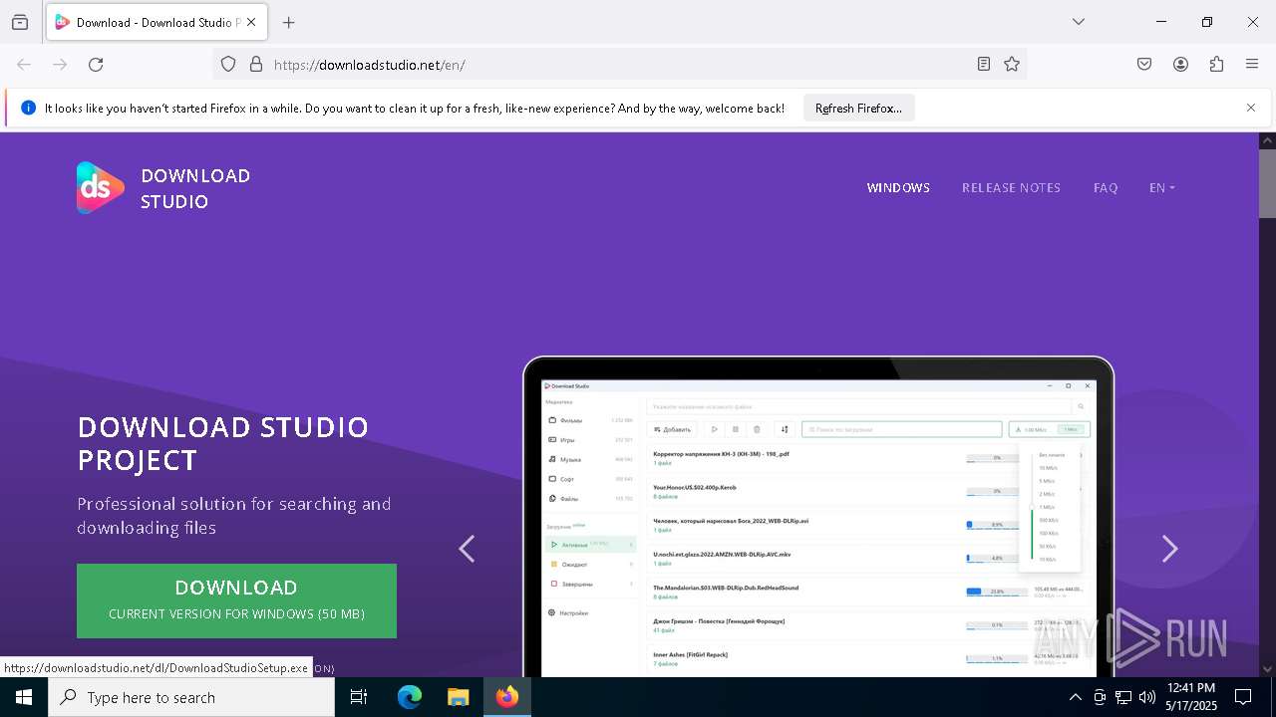Screen dimensions: 1276x717
Task: Open tracking protection shield icon
Action: click(228, 64)
